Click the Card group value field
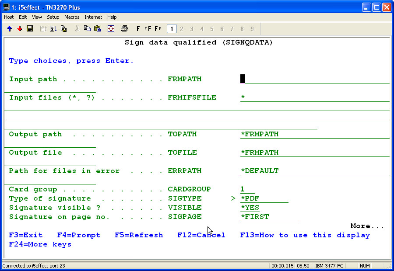Viewport: 394px width, 271px height. 247,189
